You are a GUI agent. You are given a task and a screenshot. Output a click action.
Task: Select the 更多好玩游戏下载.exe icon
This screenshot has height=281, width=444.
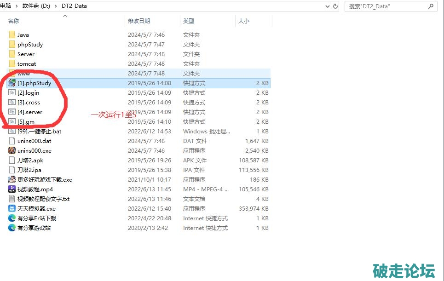click(x=12, y=180)
